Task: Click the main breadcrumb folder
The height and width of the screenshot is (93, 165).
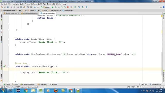Action: 31,11
